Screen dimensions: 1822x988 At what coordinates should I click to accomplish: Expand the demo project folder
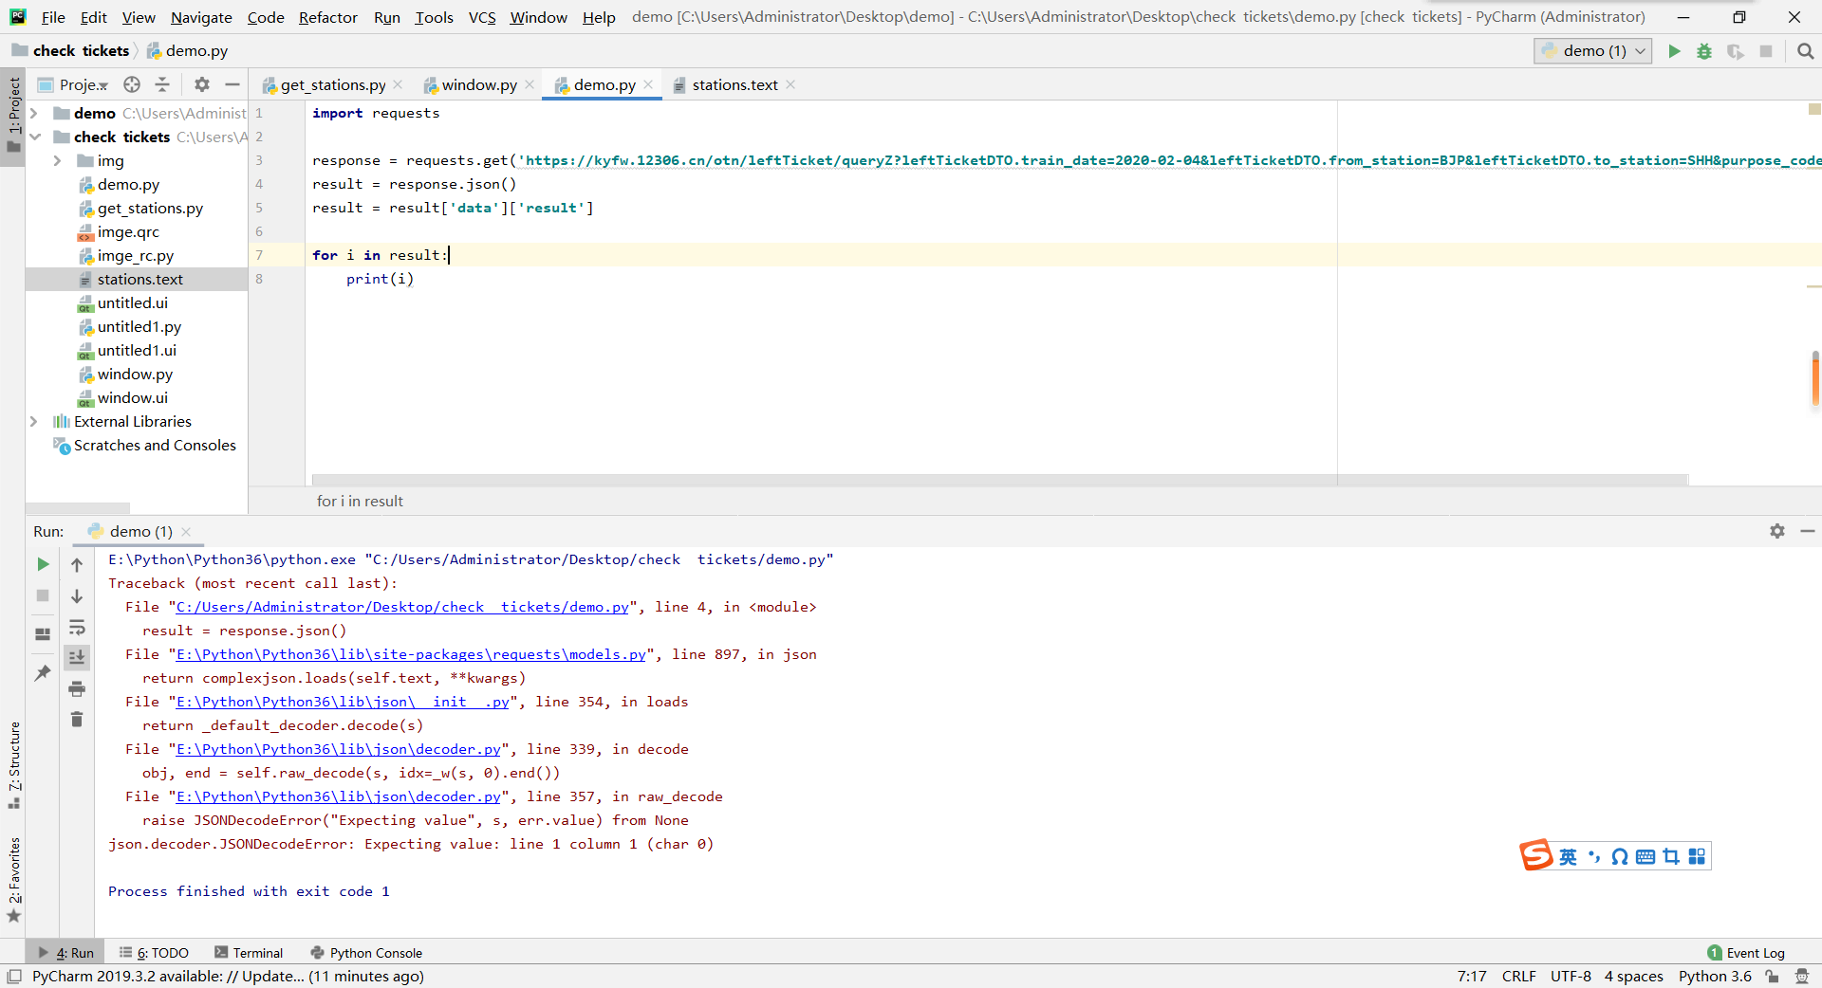click(x=34, y=113)
